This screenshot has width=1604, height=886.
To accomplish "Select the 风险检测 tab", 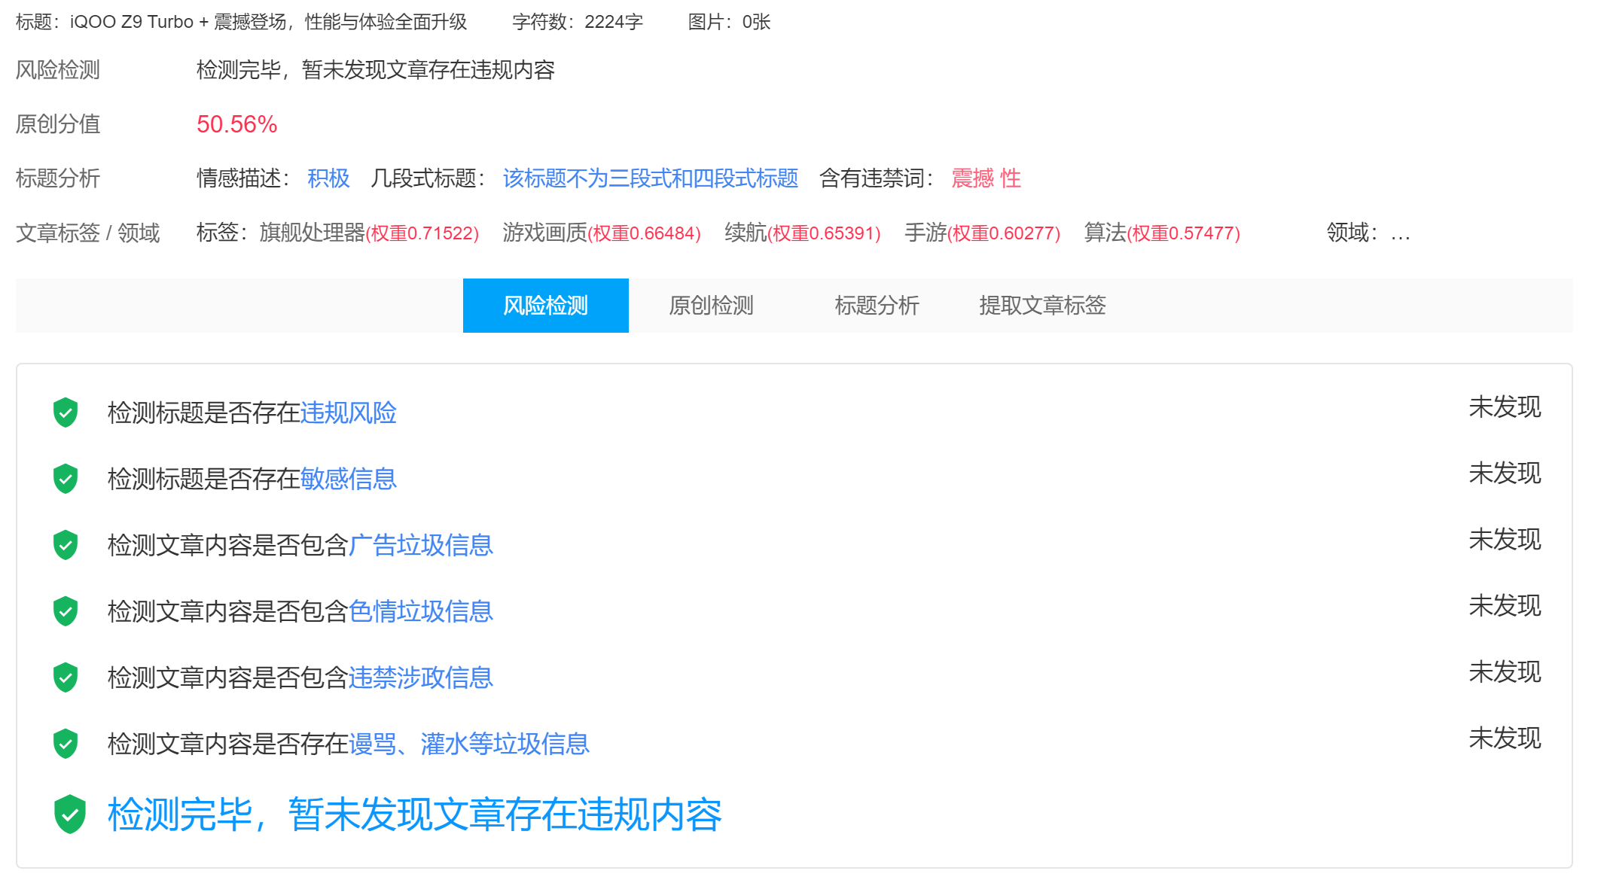I will tap(545, 305).
